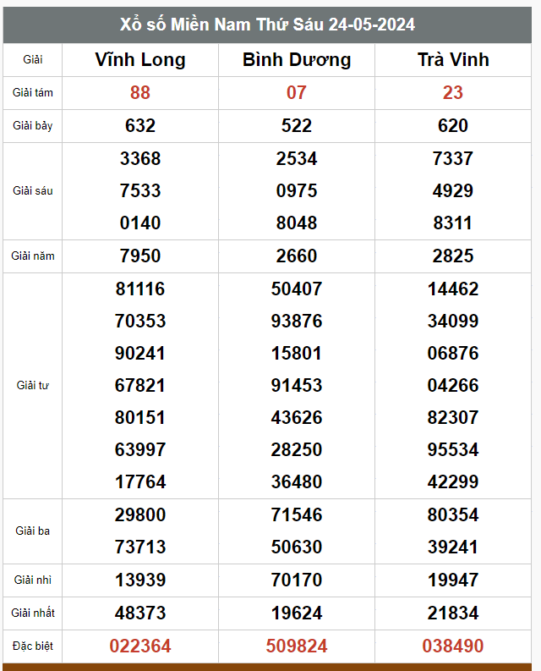Click the special prize number 022364

(x=140, y=646)
